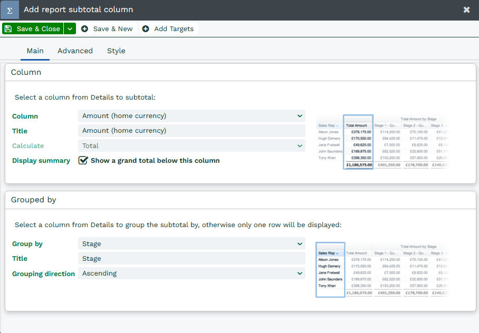Click the Grouped by Title text field

pyautogui.click(x=191, y=259)
